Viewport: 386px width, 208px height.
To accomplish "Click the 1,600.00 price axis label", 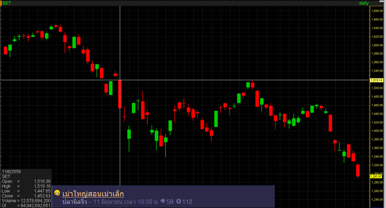I will pyautogui.click(x=377, y=45).
